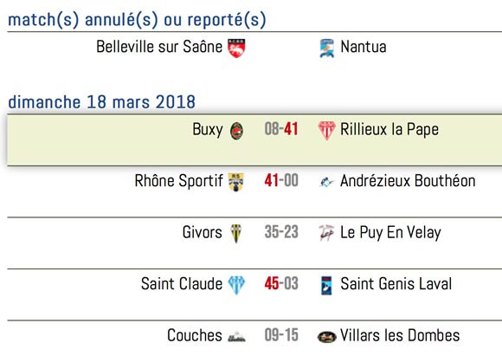The width and height of the screenshot is (502, 356).
Task: Click the Rhône Sportif club badge
Action: pos(236,182)
